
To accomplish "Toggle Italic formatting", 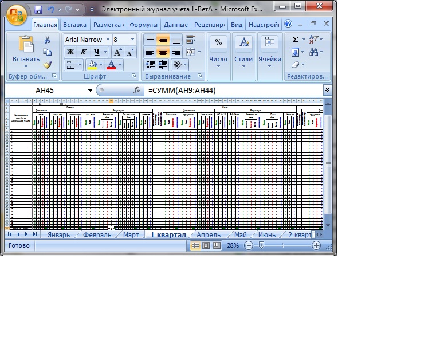I will click(83, 52).
